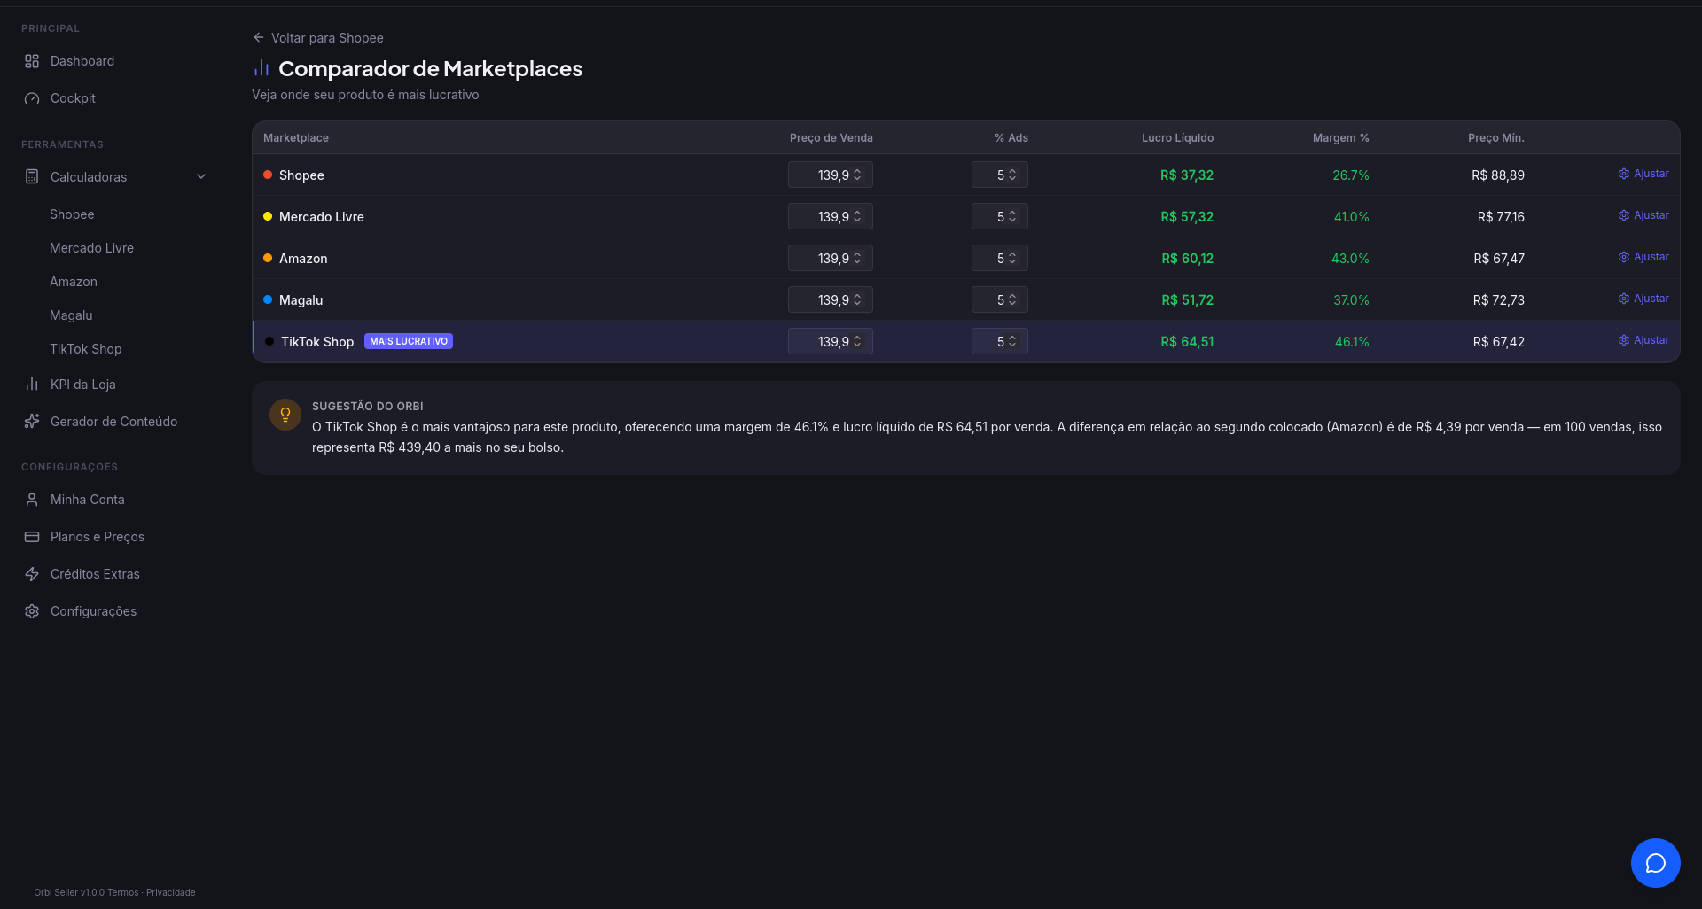Click the Lucro Líquido column header
1702x909 pixels.
coord(1177,138)
